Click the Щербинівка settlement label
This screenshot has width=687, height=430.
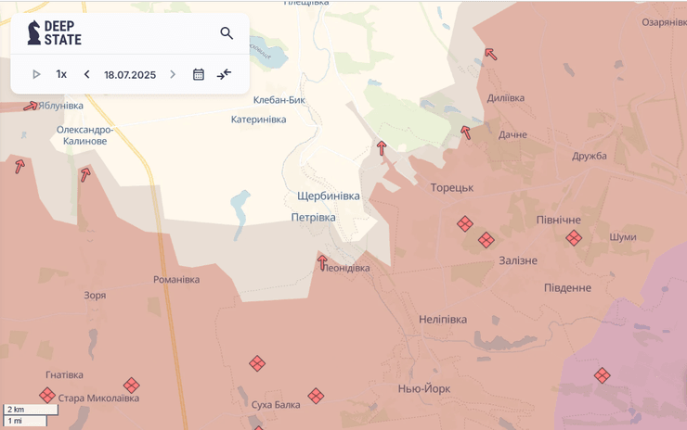(329, 196)
